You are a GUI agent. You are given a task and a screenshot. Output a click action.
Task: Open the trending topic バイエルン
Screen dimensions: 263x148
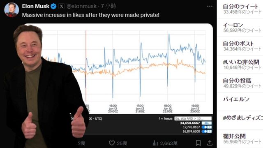tap(236, 99)
